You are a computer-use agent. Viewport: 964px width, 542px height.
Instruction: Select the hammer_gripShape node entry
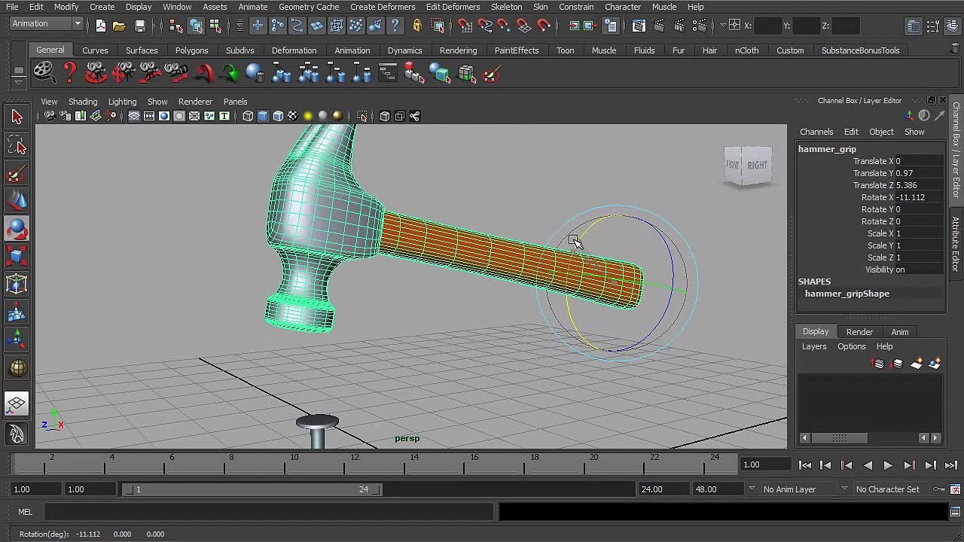847,294
